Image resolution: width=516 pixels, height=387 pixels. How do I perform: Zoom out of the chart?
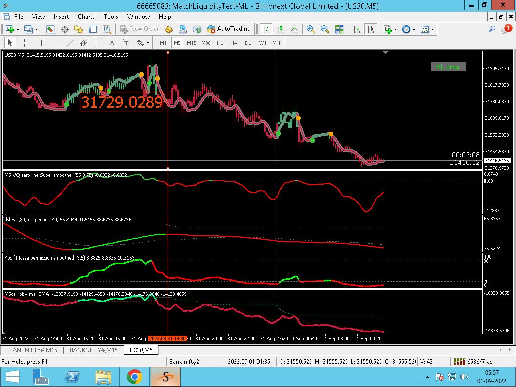[325, 29]
